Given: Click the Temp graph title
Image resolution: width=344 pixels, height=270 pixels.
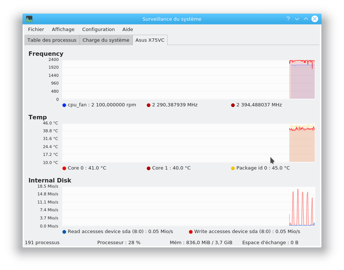Looking at the screenshot, I should (x=37, y=117).
